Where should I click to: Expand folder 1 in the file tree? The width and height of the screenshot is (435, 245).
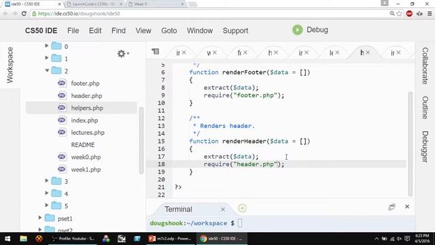[x=47, y=58]
